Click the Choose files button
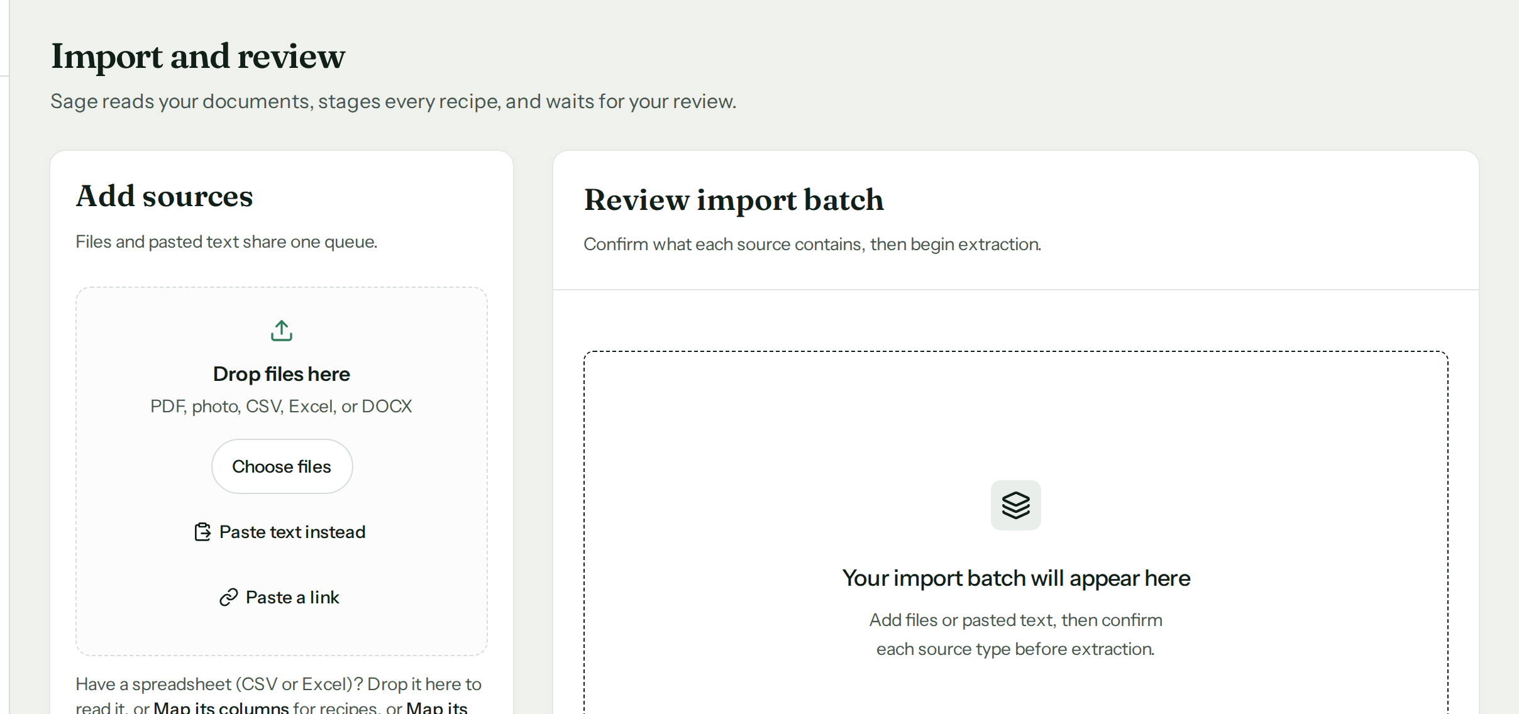 (x=282, y=466)
